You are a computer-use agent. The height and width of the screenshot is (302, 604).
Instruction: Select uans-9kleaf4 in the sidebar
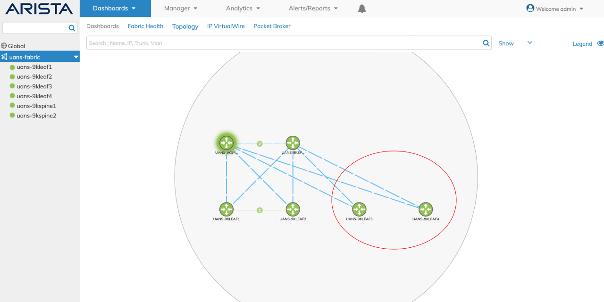coord(34,96)
